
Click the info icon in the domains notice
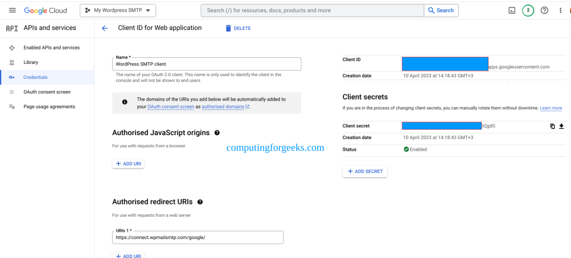[x=125, y=102]
